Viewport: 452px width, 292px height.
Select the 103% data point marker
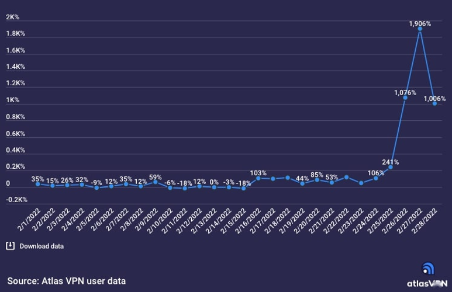click(x=258, y=178)
